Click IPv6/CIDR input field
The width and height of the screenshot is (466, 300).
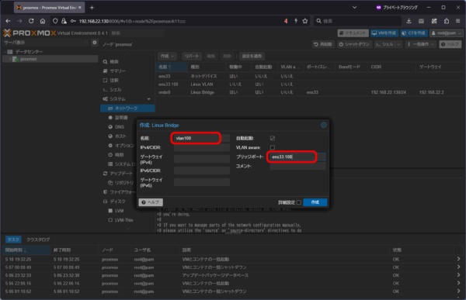tap(202, 171)
